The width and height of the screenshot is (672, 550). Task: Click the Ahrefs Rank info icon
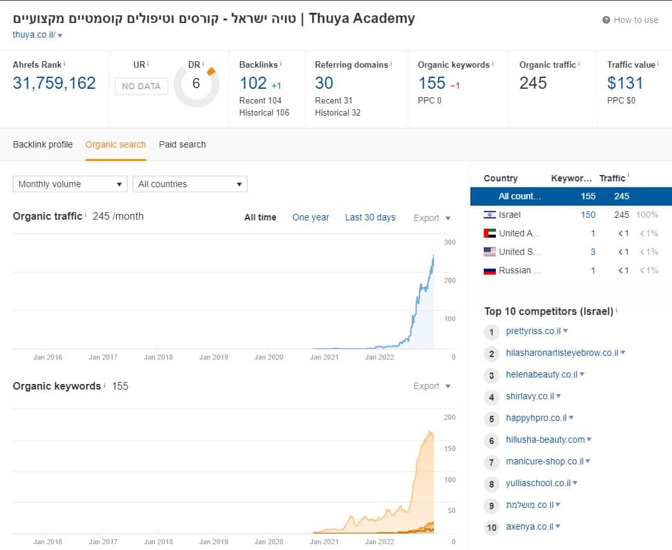pyautogui.click(x=64, y=63)
